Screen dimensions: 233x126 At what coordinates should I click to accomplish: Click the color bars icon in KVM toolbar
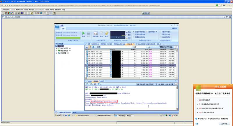point(9,13)
